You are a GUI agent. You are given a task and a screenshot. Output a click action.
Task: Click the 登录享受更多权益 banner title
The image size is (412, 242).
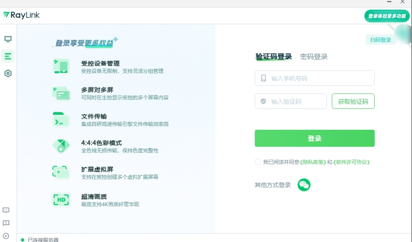[84, 43]
